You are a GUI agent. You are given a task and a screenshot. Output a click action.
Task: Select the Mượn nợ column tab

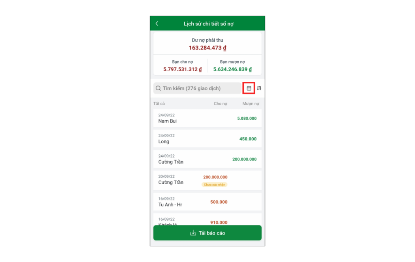250,104
